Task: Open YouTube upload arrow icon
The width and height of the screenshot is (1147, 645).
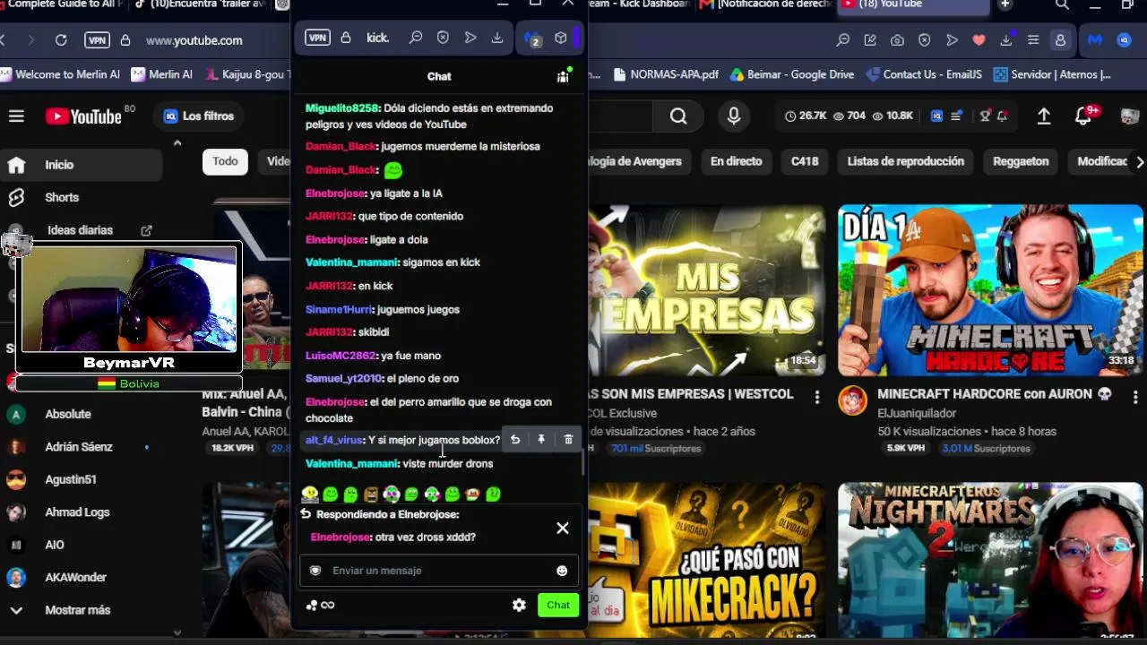Action: tap(1044, 116)
